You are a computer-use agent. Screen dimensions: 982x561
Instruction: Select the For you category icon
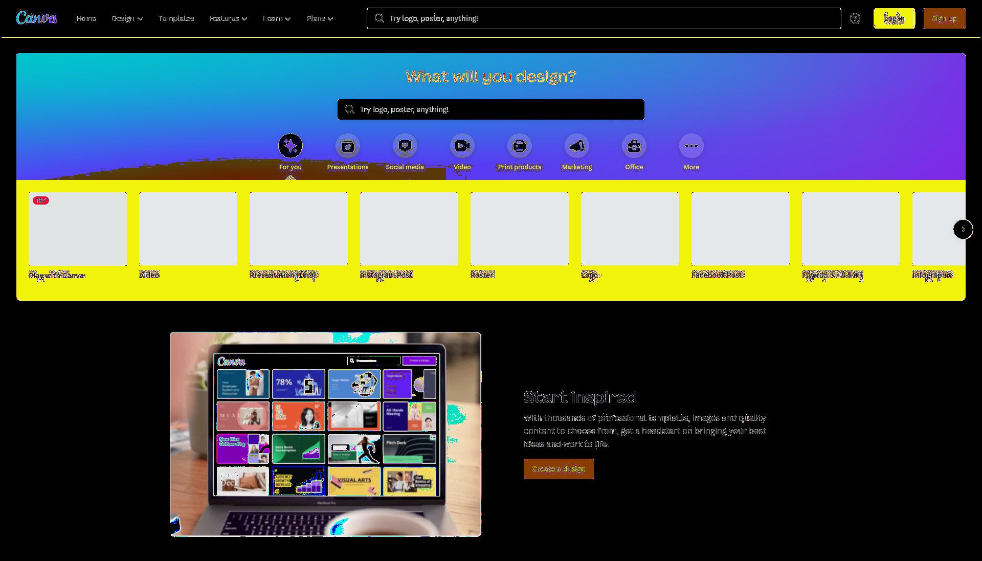(291, 146)
